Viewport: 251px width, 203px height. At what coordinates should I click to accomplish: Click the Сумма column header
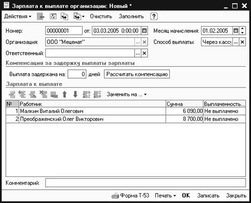(184, 104)
